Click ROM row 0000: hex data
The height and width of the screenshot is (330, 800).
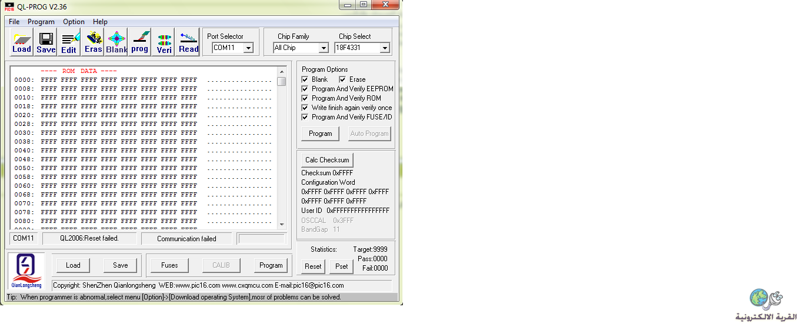tap(119, 80)
